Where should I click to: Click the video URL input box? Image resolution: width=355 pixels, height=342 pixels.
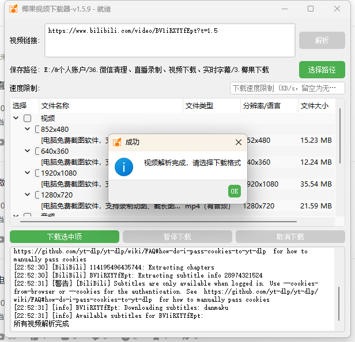coord(169,40)
